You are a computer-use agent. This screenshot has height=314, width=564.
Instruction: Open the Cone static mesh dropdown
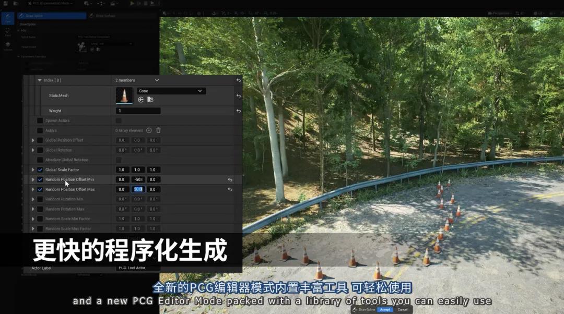[x=171, y=91]
